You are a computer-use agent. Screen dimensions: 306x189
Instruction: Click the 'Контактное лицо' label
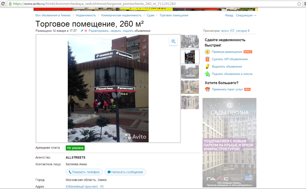click(48, 164)
